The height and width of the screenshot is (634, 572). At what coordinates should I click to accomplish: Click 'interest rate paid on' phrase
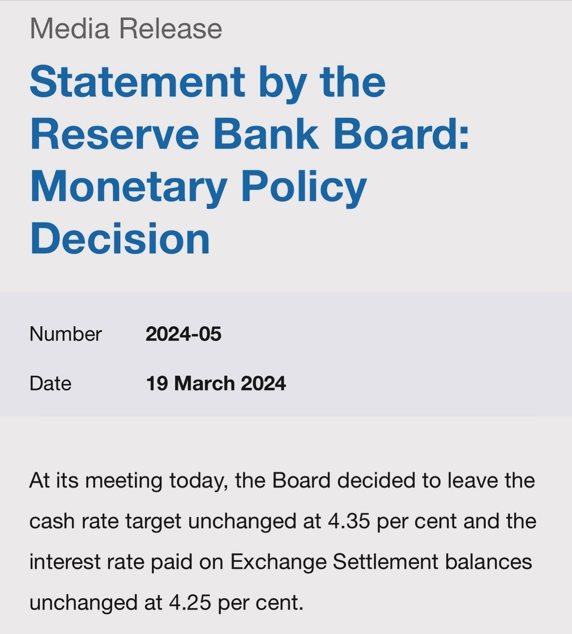127,562
